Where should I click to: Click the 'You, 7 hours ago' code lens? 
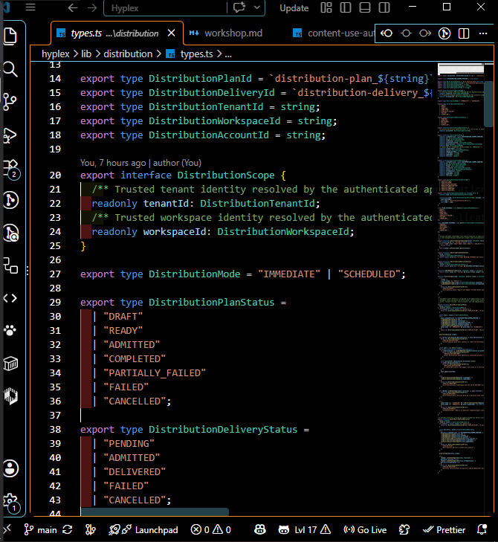click(x=113, y=163)
